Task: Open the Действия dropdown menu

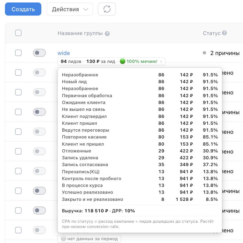Action: (70, 9)
